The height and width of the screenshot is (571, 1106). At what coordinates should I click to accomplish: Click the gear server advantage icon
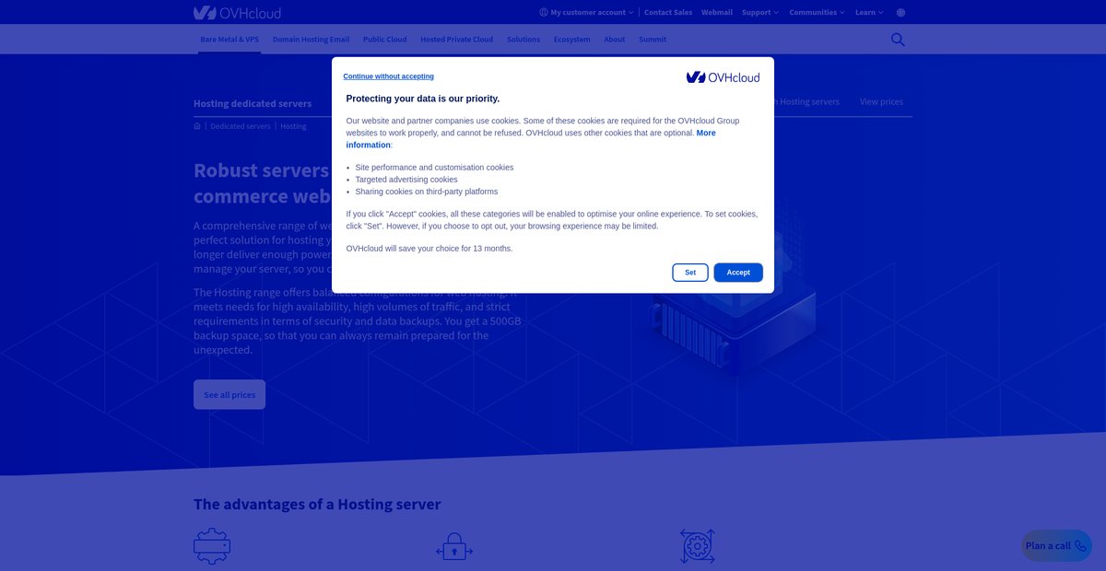[x=212, y=546]
